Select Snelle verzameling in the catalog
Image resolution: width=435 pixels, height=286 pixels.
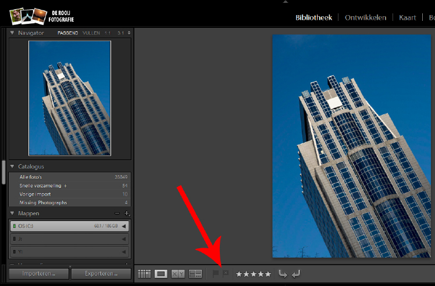(x=70, y=186)
